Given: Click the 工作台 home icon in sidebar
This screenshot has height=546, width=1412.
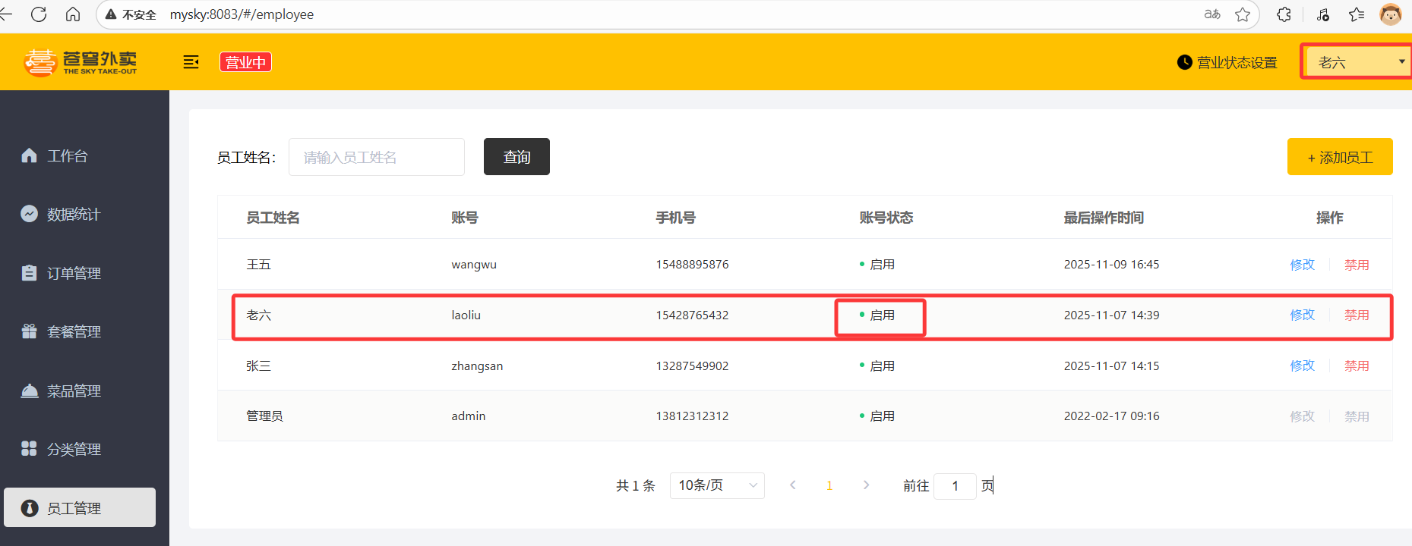Looking at the screenshot, I should coord(29,155).
